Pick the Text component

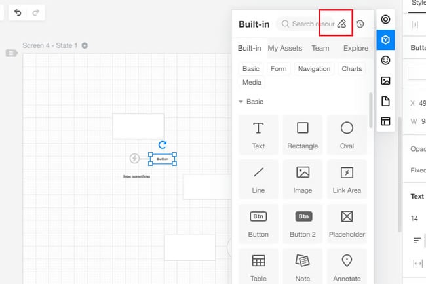[x=258, y=135]
